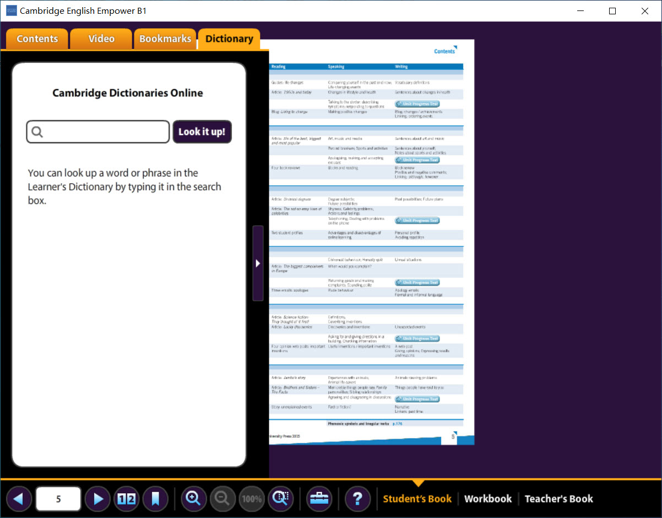Open help with the question mark icon
Viewport: 662px width, 518px height.
click(x=358, y=499)
